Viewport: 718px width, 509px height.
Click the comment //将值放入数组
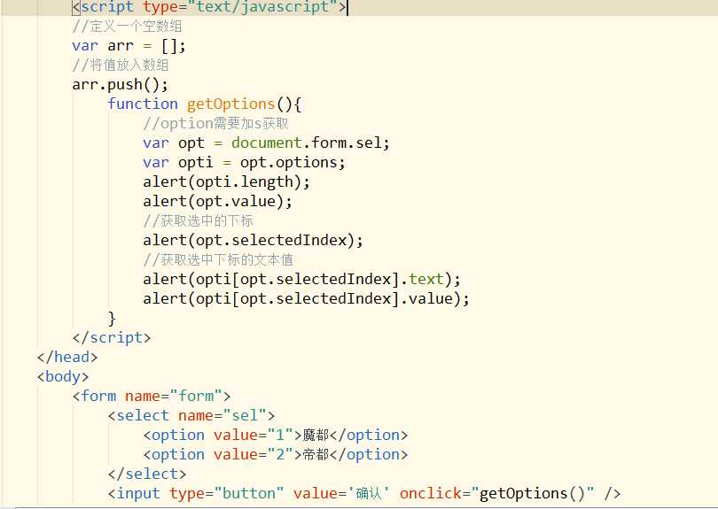pyautogui.click(x=121, y=65)
